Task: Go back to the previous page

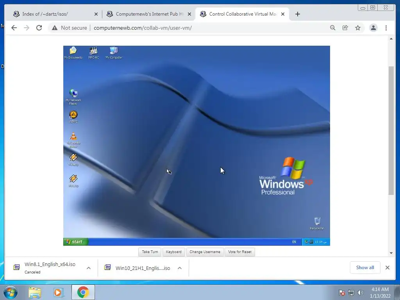Action: tap(14, 28)
